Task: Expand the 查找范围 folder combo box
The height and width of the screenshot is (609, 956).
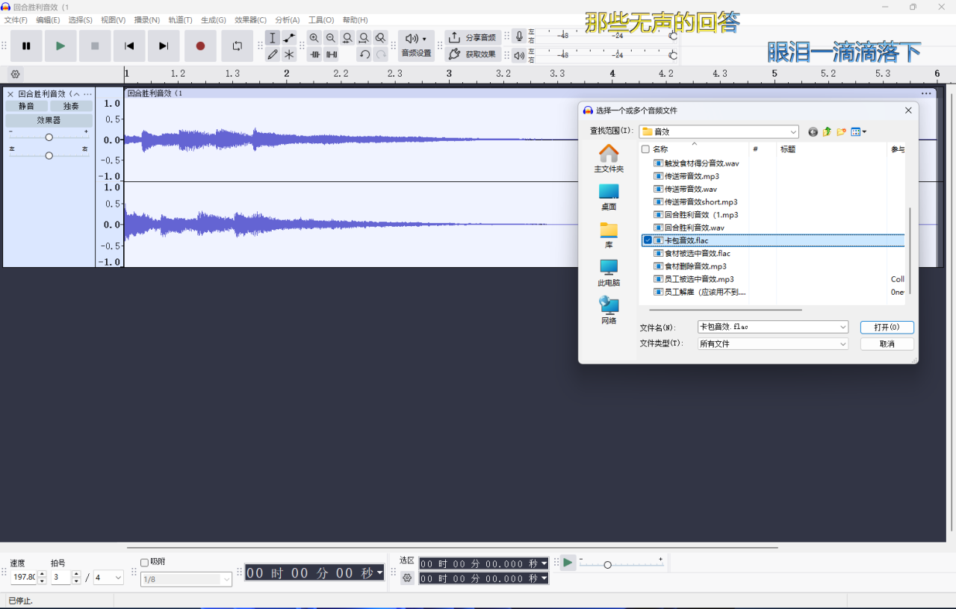Action: (x=793, y=131)
